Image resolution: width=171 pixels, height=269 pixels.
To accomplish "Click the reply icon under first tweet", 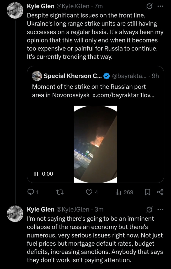I will pyautogui.click(x=31, y=192).
